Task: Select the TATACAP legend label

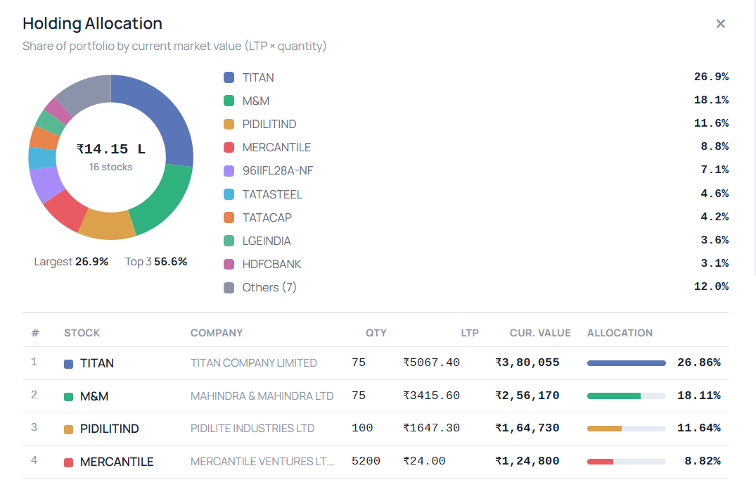Action: coord(267,217)
